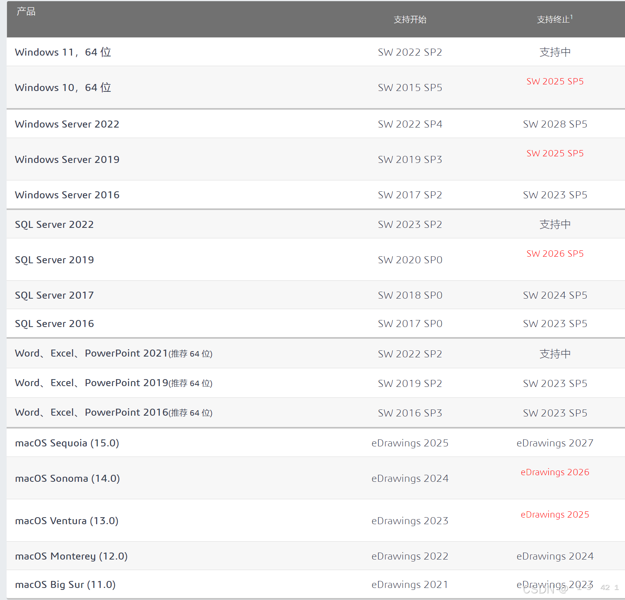625x600 pixels.
Task: Click eDrawings 2025 in macOS Sequoia row
Action: point(410,443)
